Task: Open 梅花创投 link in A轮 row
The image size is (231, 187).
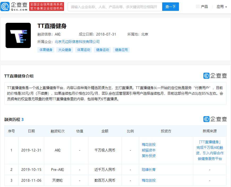Action: 149,145
